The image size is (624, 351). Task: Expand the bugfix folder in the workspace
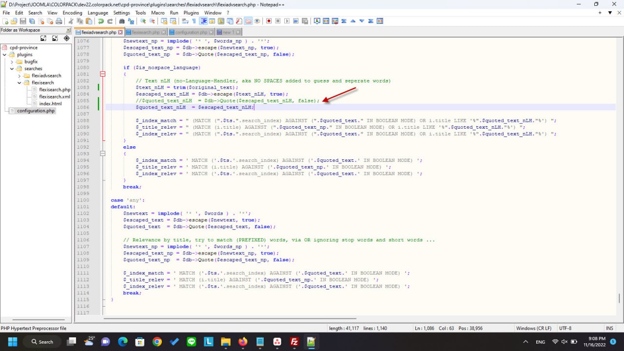(x=11, y=61)
